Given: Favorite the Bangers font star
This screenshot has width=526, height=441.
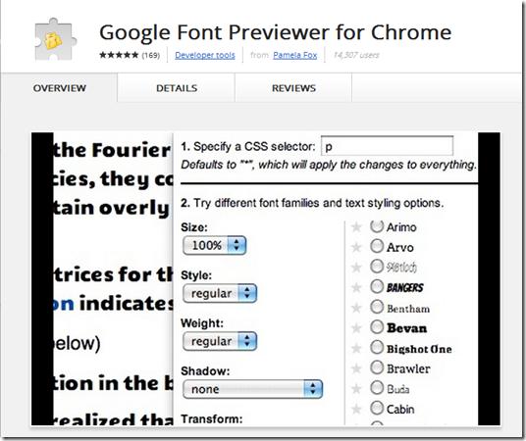Looking at the screenshot, I should tap(356, 287).
